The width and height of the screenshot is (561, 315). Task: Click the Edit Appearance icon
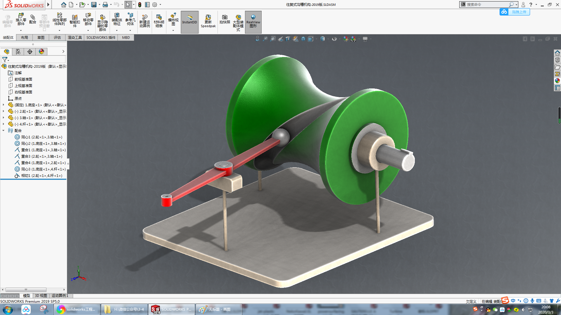coord(346,39)
